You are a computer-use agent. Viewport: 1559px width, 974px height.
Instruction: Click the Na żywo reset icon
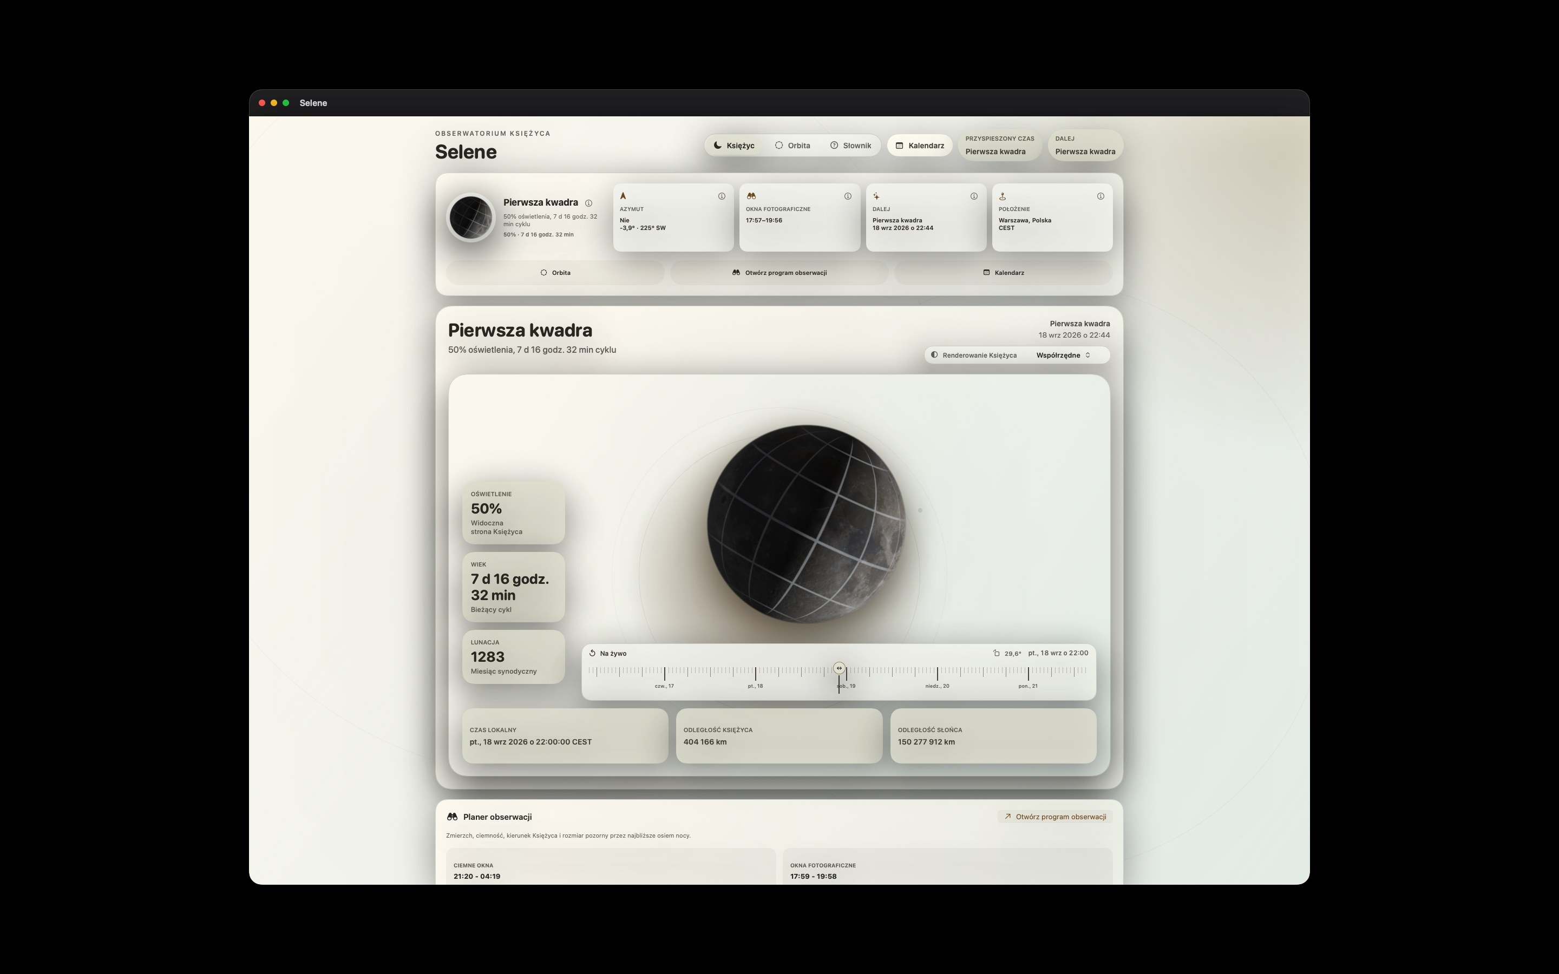pos(592,653)
